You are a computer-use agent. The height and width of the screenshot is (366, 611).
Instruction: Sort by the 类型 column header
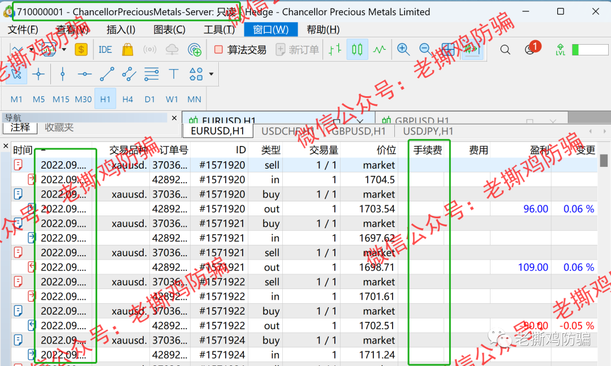coord(271,150)
